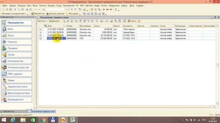The height and width of the screenshot is (123, 220).
Task: Select the row dated 11.01.2021 13:00:00
Action: [127, 29]
